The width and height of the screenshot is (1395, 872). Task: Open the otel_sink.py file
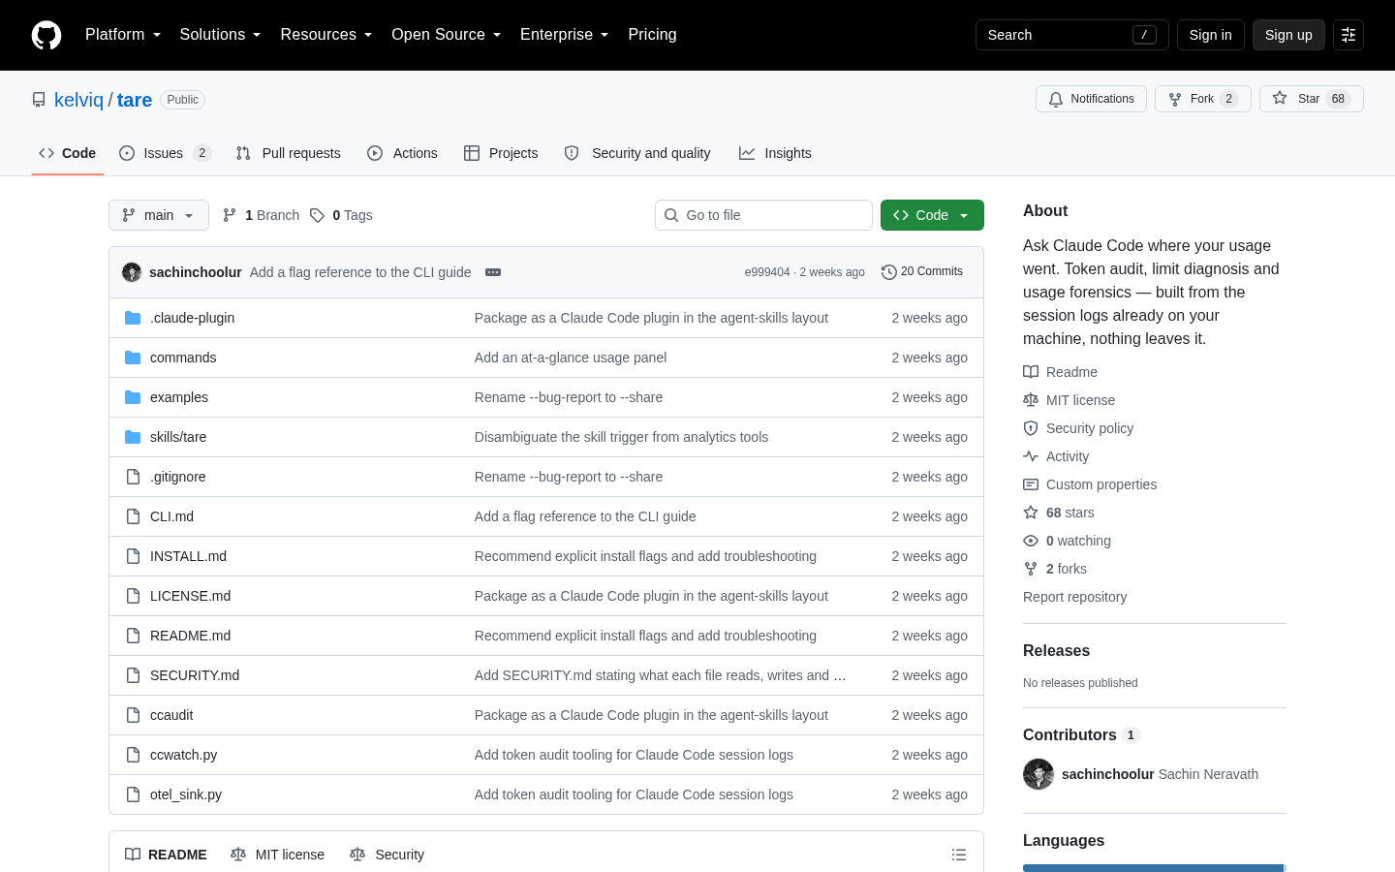[x=186, y=794]
